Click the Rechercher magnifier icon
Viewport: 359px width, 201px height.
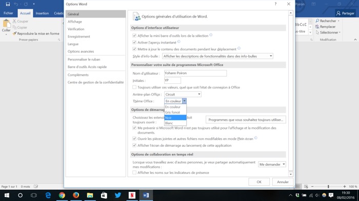coord(317,21)
